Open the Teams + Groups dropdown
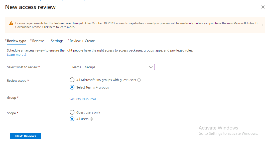The image size is (265, 141). point(112,67)
